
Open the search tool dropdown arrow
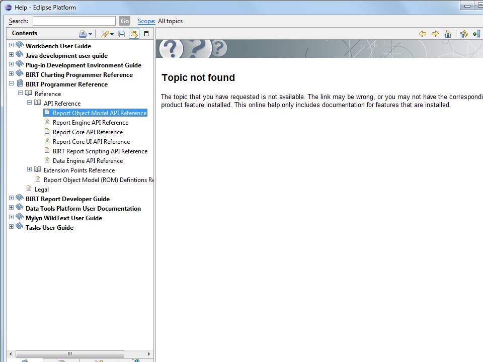[112, 34]
